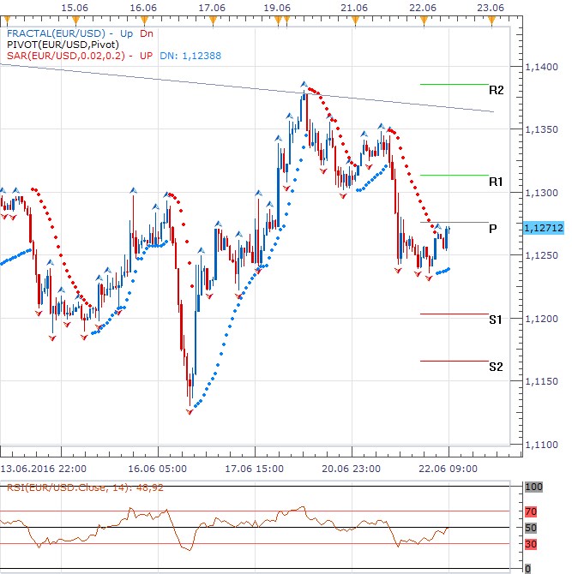Click the S2 support level label
The width and height of the screenshot is (572, 574).
point(496,367)
